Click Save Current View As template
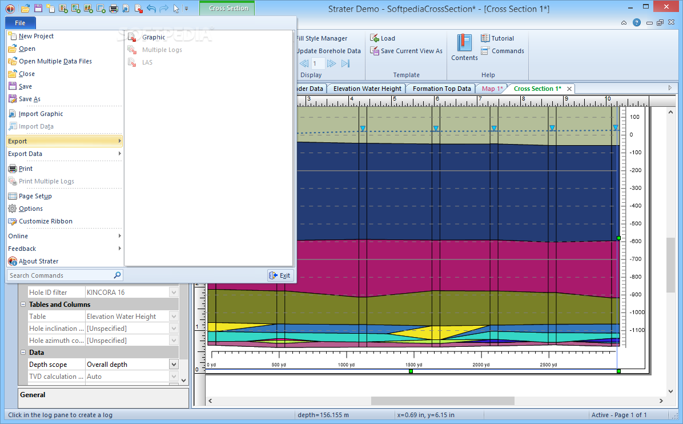Screen dimensions: 683x424 [406, 51]
